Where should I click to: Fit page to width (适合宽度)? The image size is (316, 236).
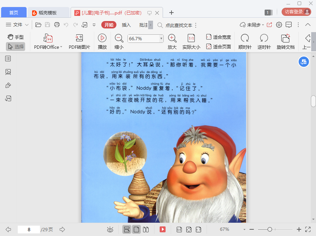click(219, 37)
